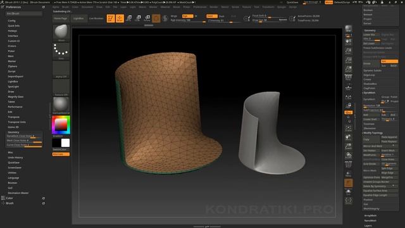Toggle XYZ rotation mode on right shelf
Image resolution: width=405 pixels, height=228 pixels.
pos(349,113)
